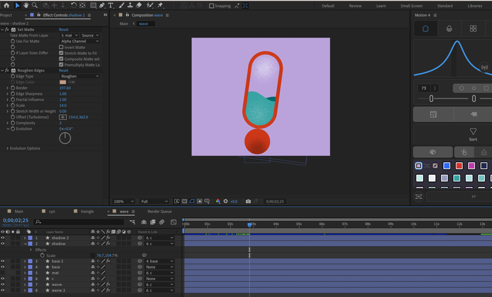This screenshot has height=297, width=492.
Task: Open the Edge Type Roughen dropdown
Action: [x=80, y=76]
